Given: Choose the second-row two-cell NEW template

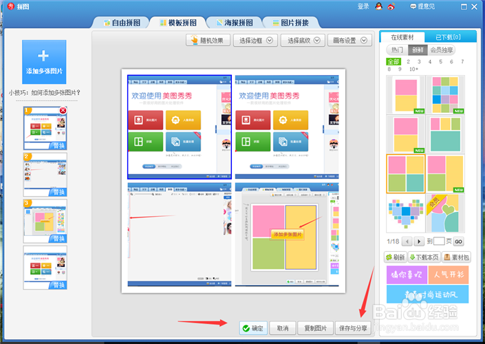Looking at the screenshot, I should 405,134.
